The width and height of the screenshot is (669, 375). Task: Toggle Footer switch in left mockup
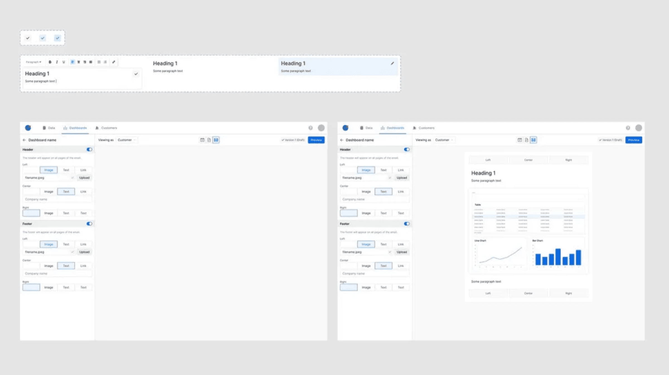89,224
